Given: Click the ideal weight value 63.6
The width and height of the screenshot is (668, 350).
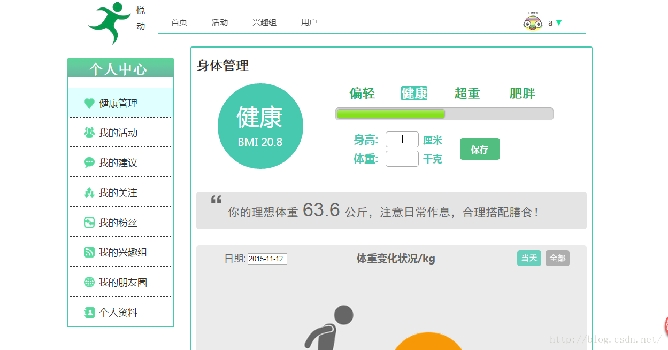Looking at the screenshot, I should pos(321,210).
